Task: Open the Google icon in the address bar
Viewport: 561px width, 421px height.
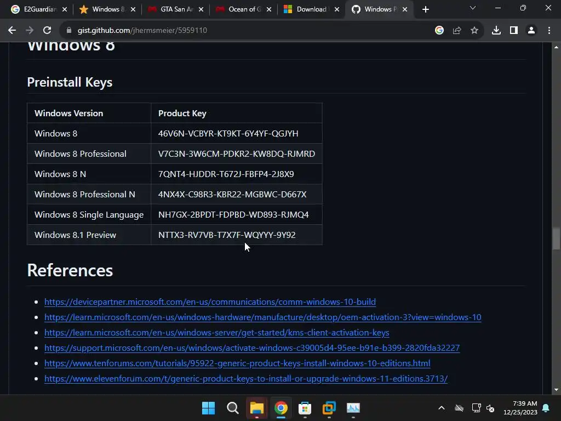Action: click(x=439, y=31)
